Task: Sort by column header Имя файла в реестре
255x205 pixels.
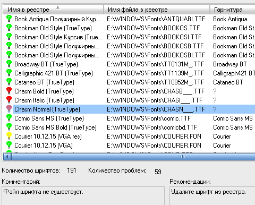Action: tap(157, 10)
